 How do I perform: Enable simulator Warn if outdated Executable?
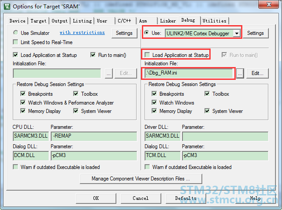pyautogui.click(x=16, y=167)
